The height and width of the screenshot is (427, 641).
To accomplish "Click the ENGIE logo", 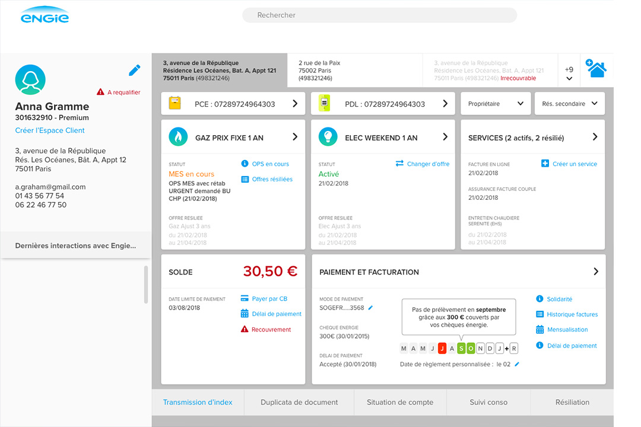I will (45, 15).
